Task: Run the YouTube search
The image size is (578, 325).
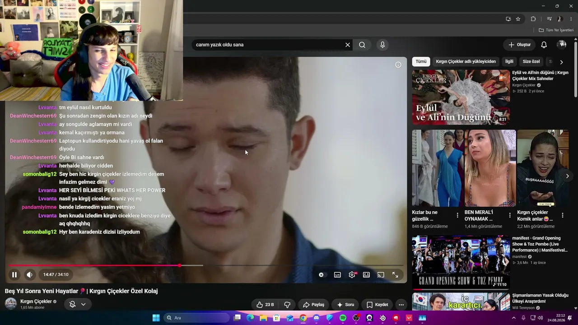Action: (362, 45)
